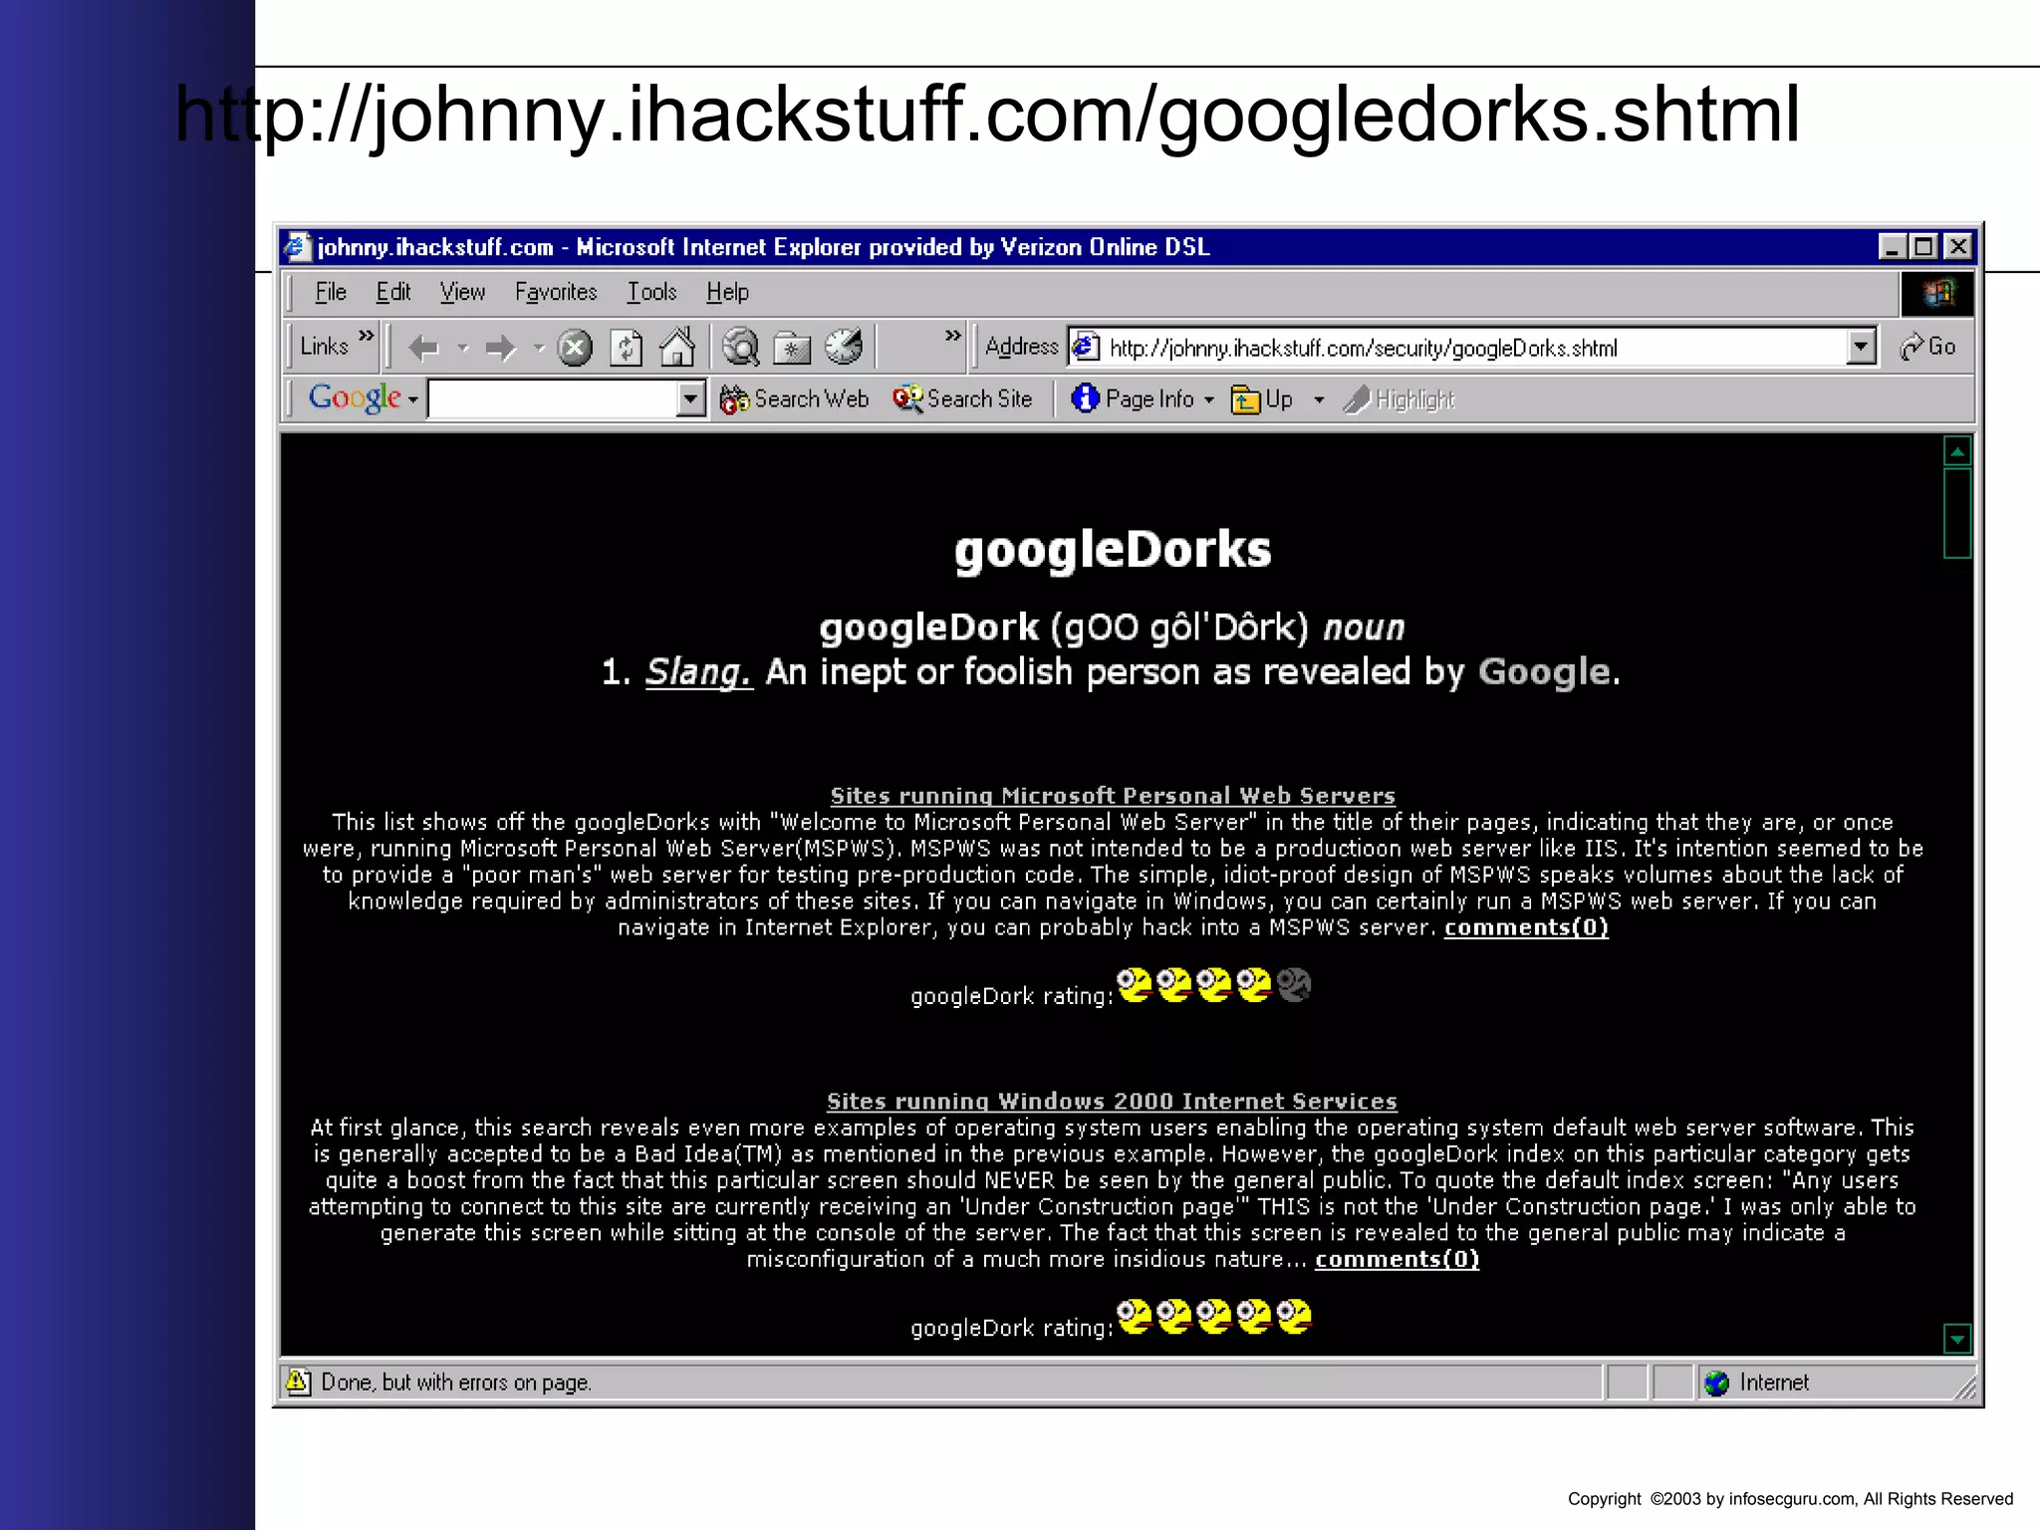Open the Edit menu

[x=392, y=292]
